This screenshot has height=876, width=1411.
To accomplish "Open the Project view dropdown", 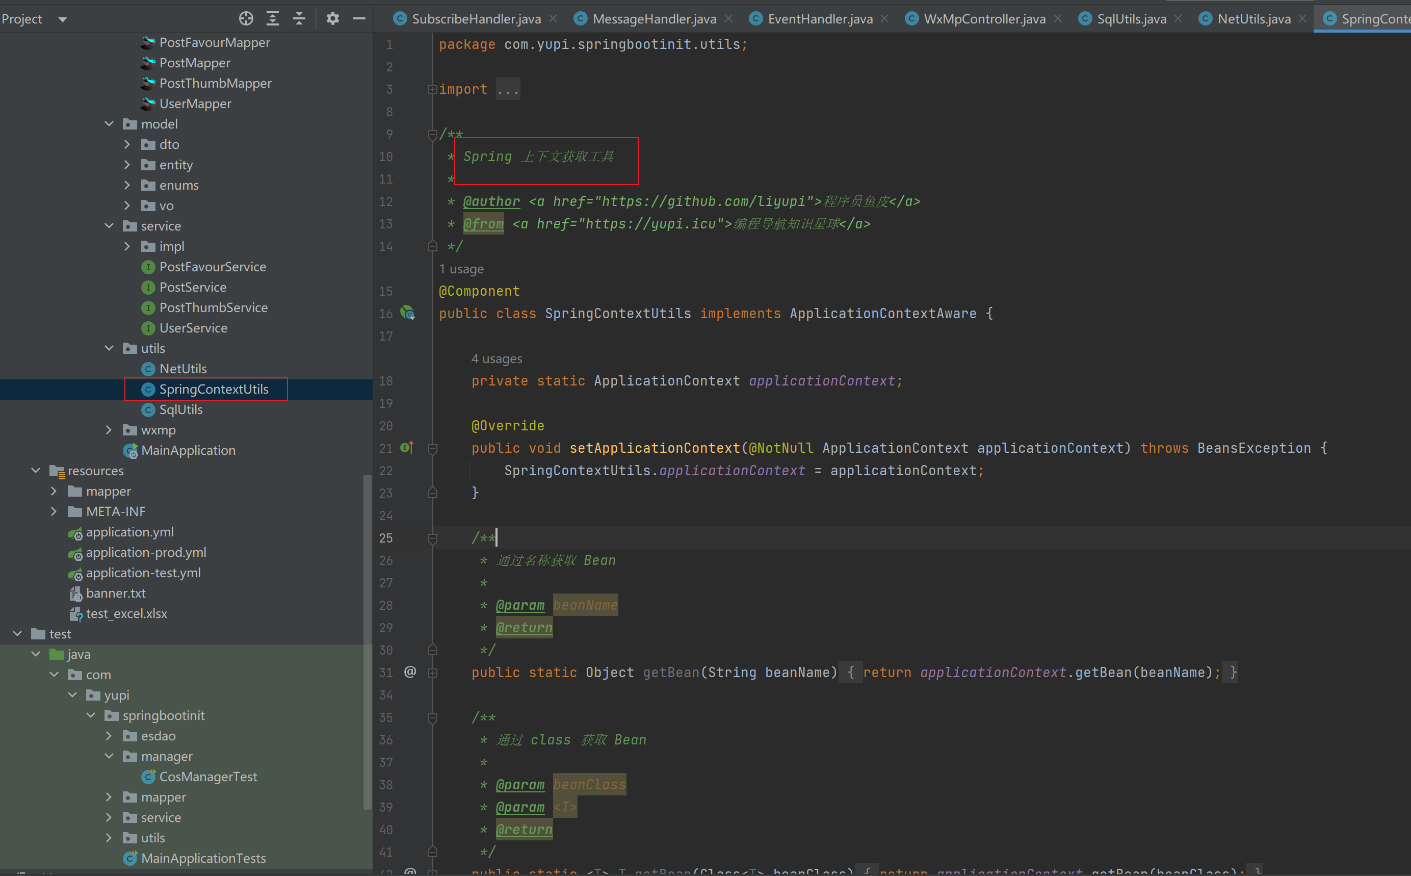I will tap(63, 19).
